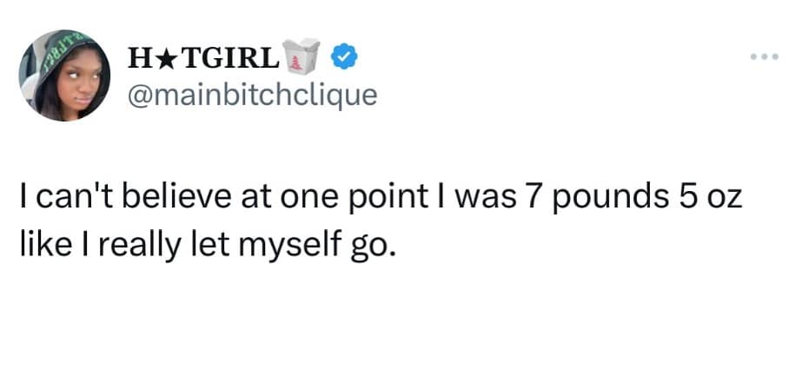The width and height of the screenshot is (789, 389).
Task: Open the H★TGIRL display name profile
Action: point(204,57)
